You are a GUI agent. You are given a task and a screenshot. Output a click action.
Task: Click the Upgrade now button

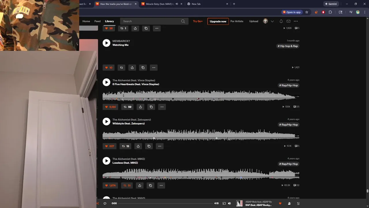tap(218, 21)
